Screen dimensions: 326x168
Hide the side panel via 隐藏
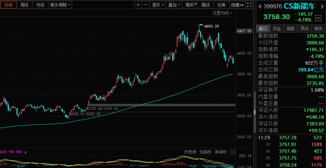click(x=238, y=5)
